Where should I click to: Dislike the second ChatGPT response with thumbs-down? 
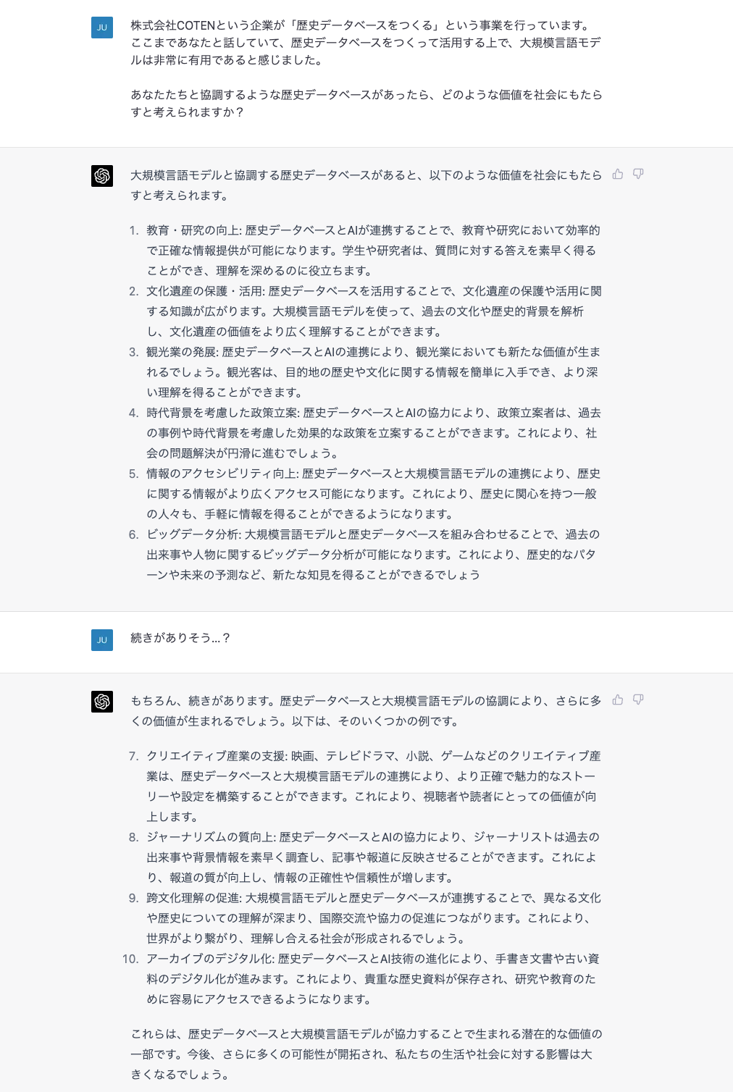point(638,700)
